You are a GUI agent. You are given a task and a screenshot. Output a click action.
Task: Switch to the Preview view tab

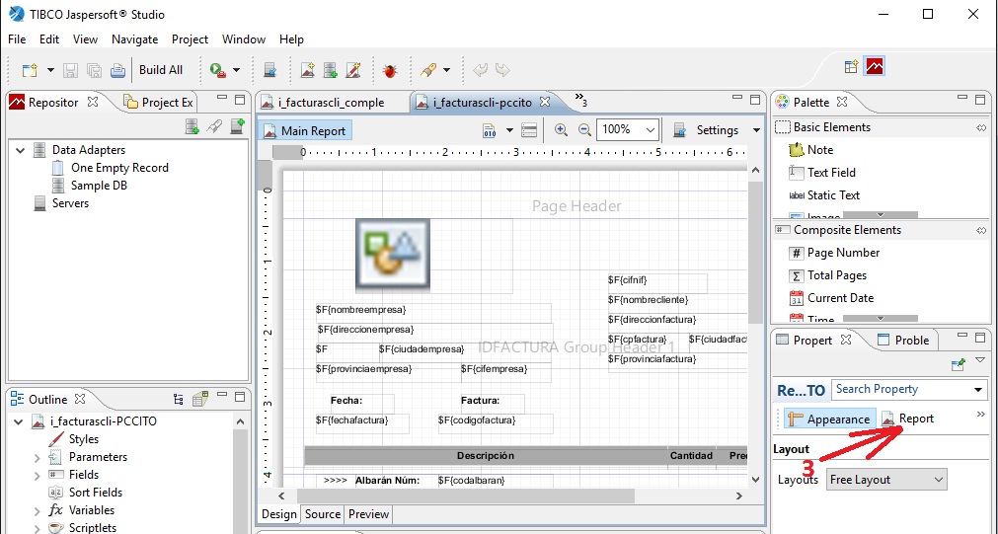(x=368, y=514)
